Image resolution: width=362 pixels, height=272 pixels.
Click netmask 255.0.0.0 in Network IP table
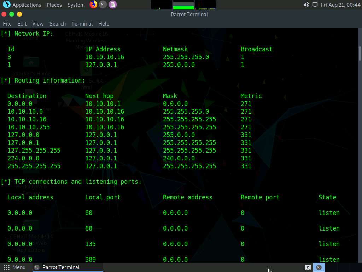179,65
